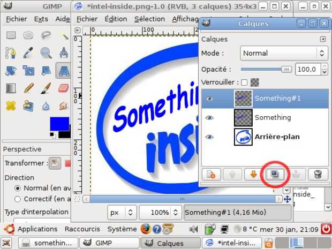Open the Raccourcis menu
This screenshot has width=332, height=249.
(x=82, y=229)
